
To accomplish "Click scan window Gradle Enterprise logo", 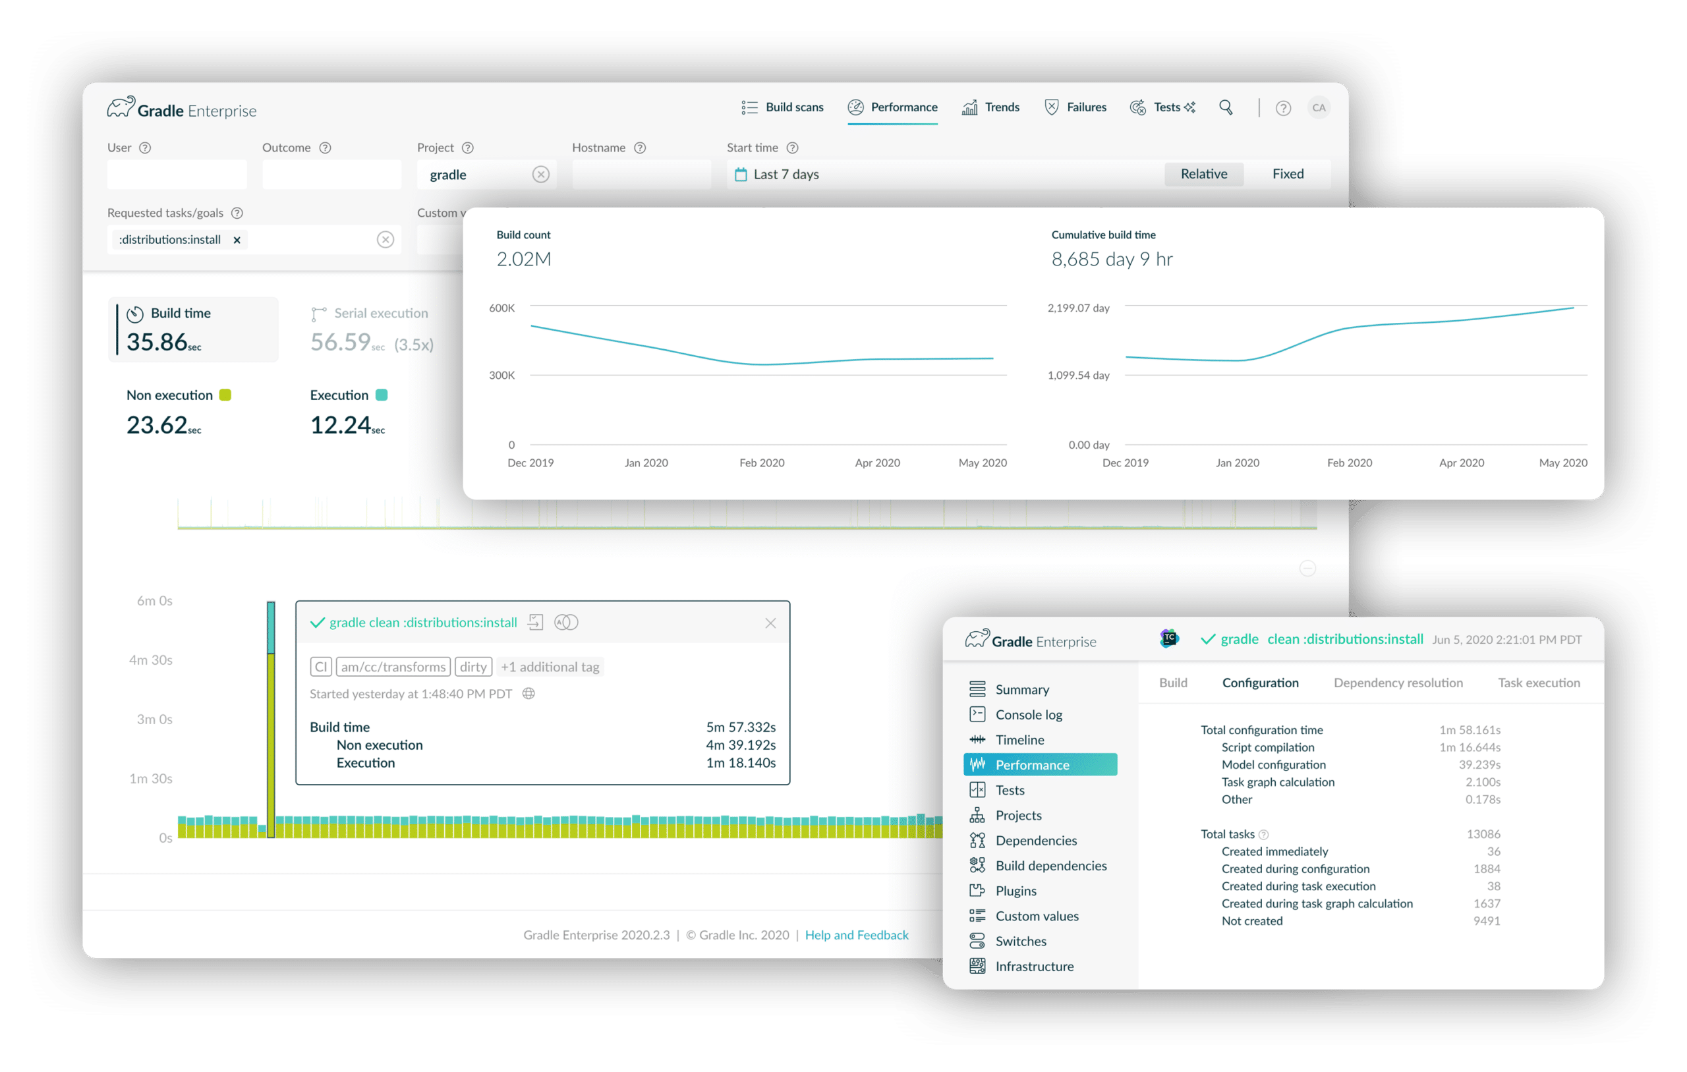I will pos(1031,640).
